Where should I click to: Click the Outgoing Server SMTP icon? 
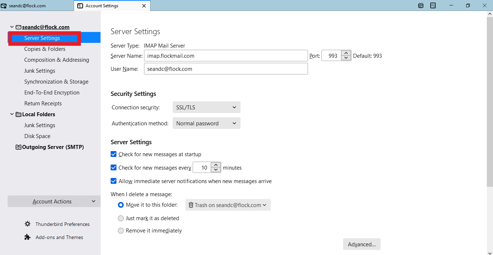[x=18, y=147]
